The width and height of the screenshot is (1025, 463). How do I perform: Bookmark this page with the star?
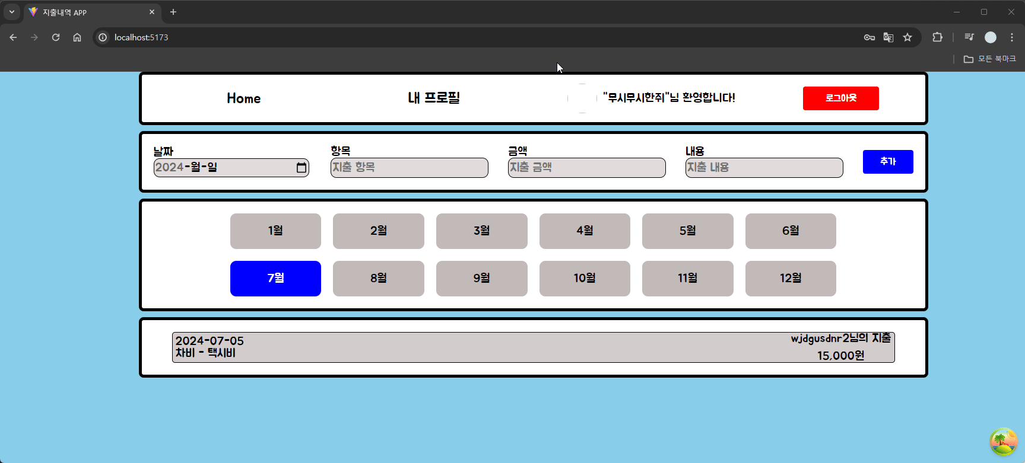click(x=907, y=37)
